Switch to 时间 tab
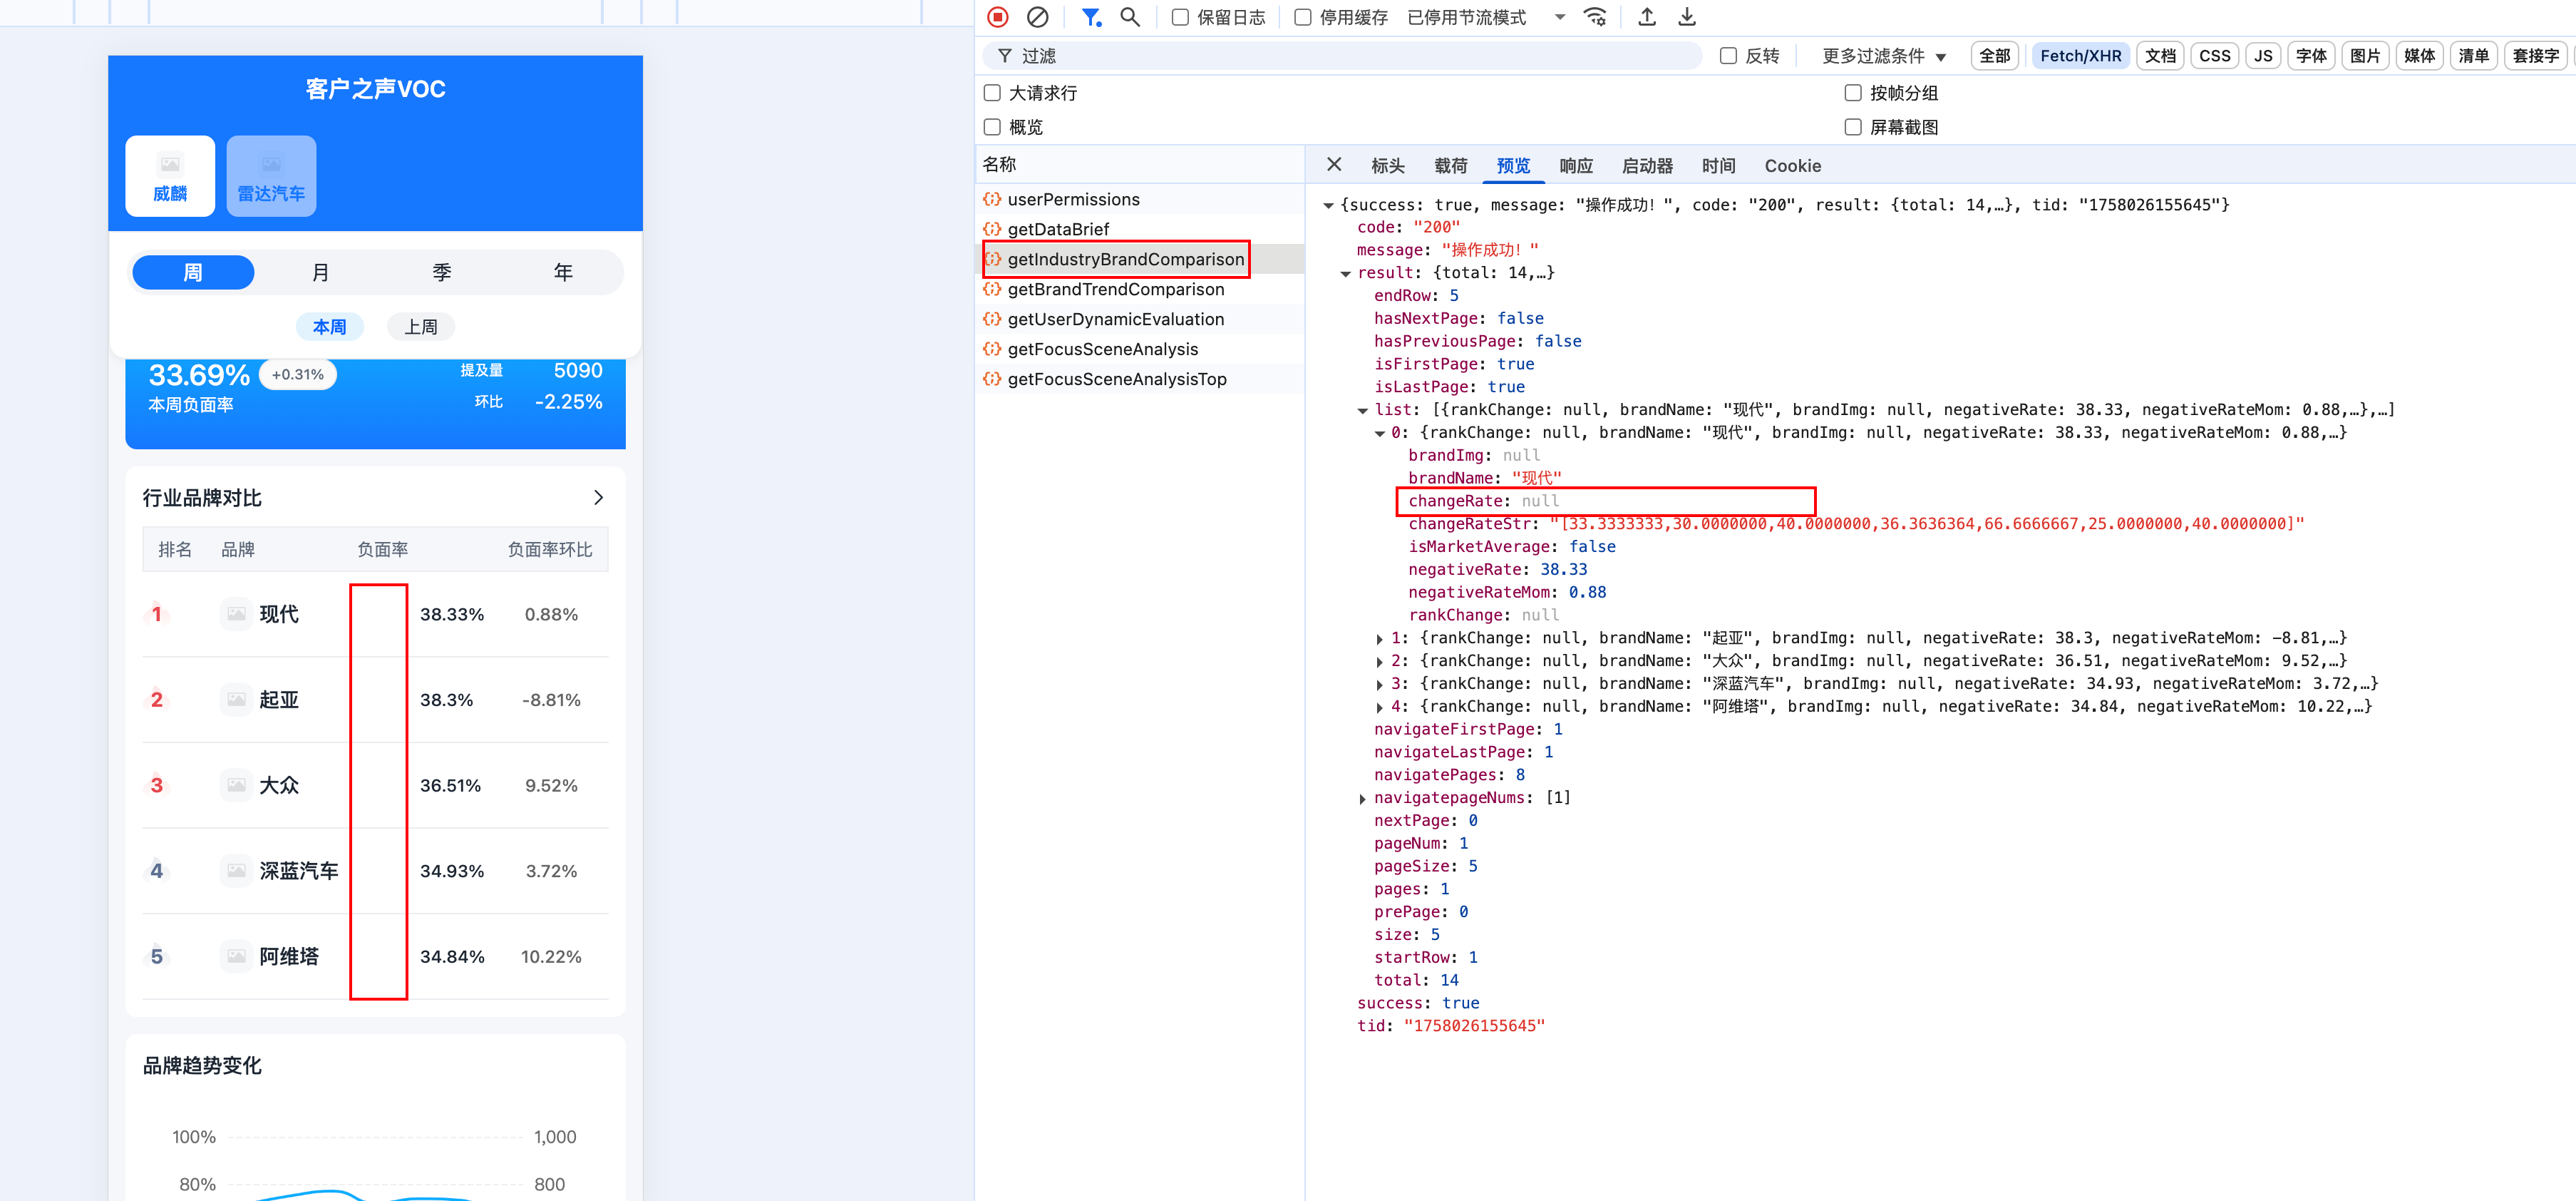 coord(1719,166)
